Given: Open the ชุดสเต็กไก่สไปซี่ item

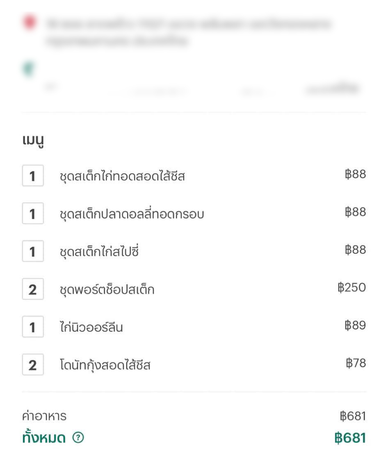Looking at the screenshot, I should (x=99, y=252).
